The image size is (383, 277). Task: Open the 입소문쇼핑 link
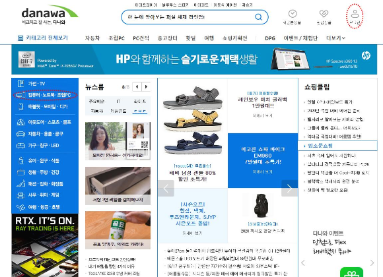coord(320,146)
